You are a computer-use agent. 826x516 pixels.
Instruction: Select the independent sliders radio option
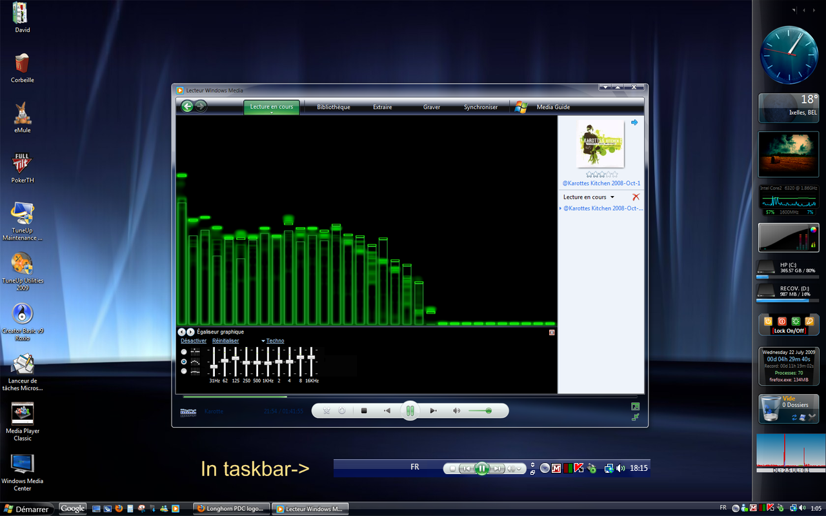(x=184, y=352)
